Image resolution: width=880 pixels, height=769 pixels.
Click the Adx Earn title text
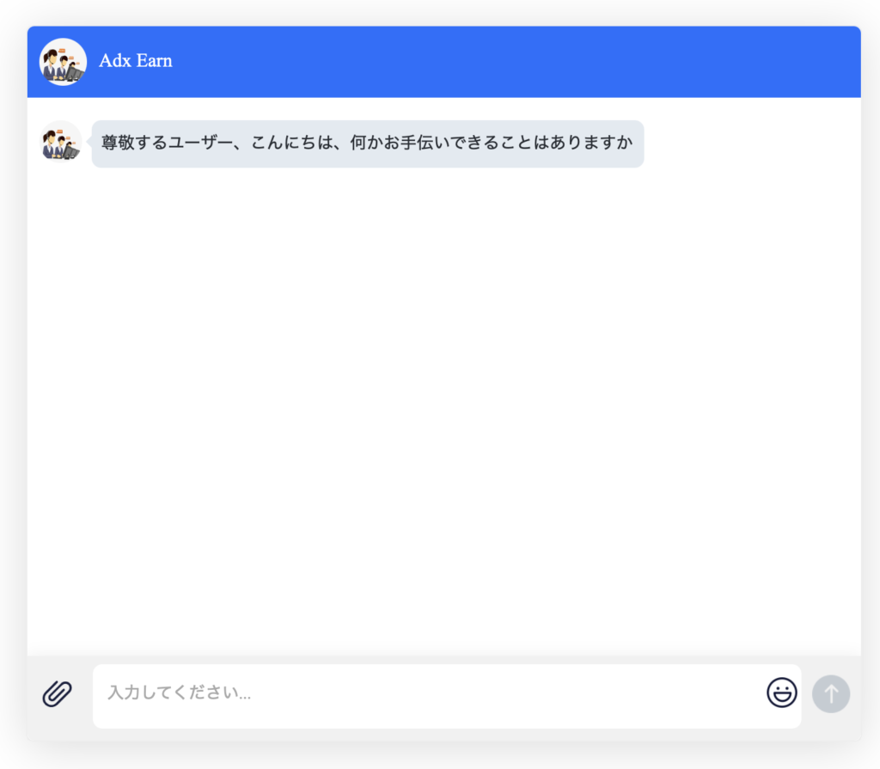[x=135, y=61]
